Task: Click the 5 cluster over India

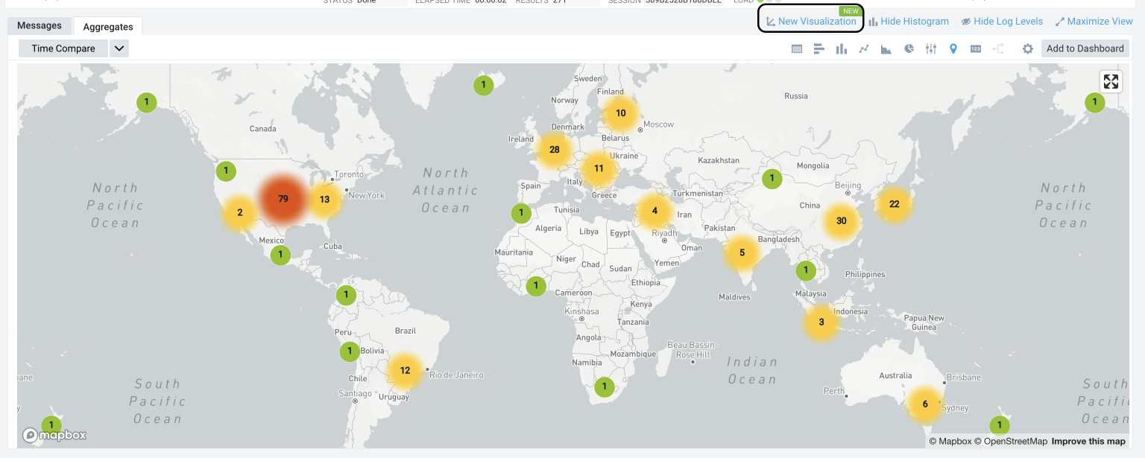Action: (742, 252)
